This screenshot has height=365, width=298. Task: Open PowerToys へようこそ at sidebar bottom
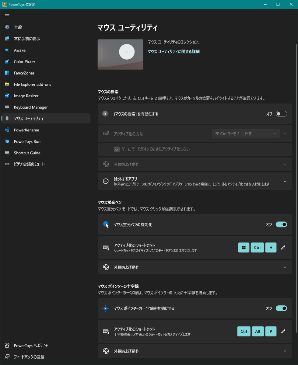click(x=46, y=346)
